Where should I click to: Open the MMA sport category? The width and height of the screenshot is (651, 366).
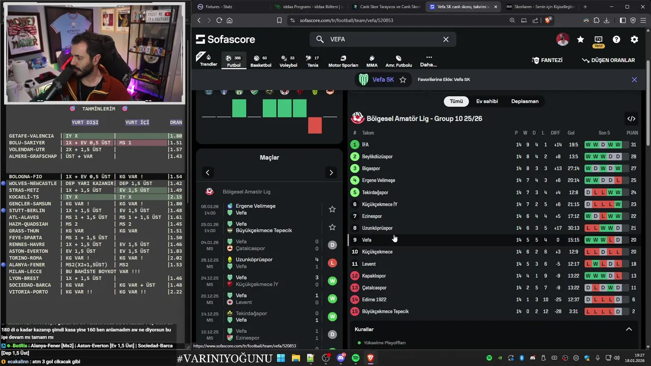(x=372, y=61)
